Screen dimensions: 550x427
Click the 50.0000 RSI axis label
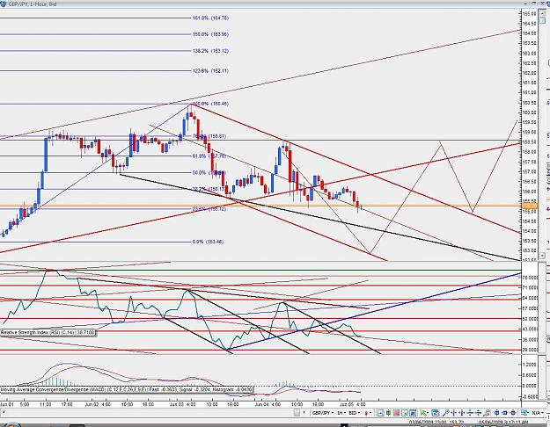point(530,319)
